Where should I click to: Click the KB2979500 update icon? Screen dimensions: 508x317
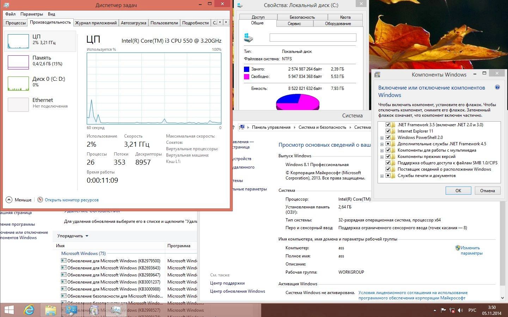64,261
